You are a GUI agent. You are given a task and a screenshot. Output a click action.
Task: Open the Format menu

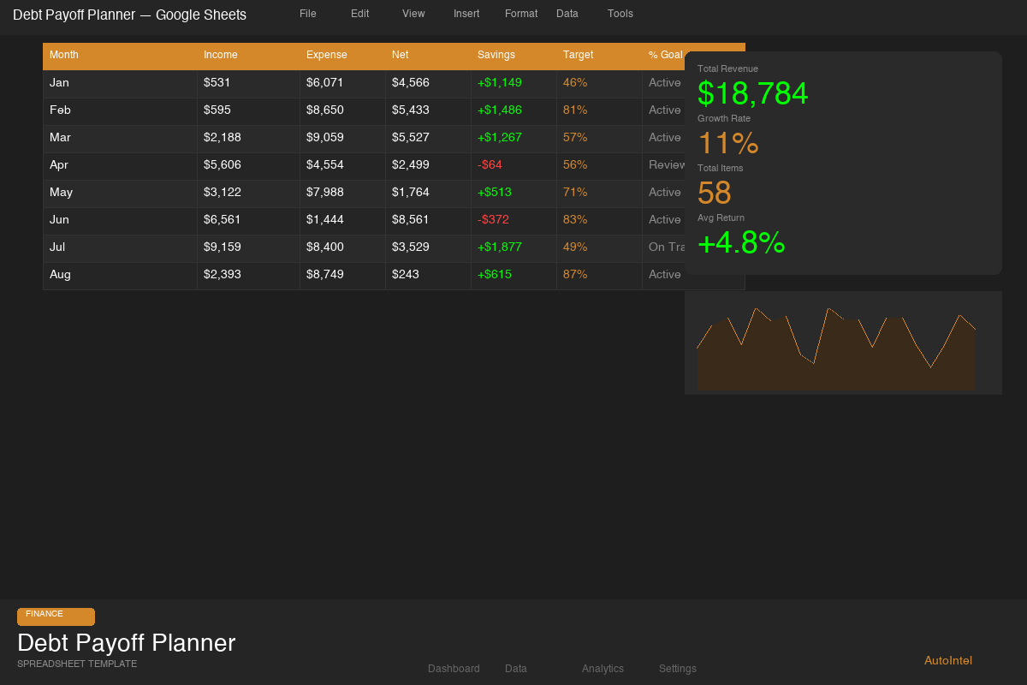pyautogui.click(x=521, y=14)
